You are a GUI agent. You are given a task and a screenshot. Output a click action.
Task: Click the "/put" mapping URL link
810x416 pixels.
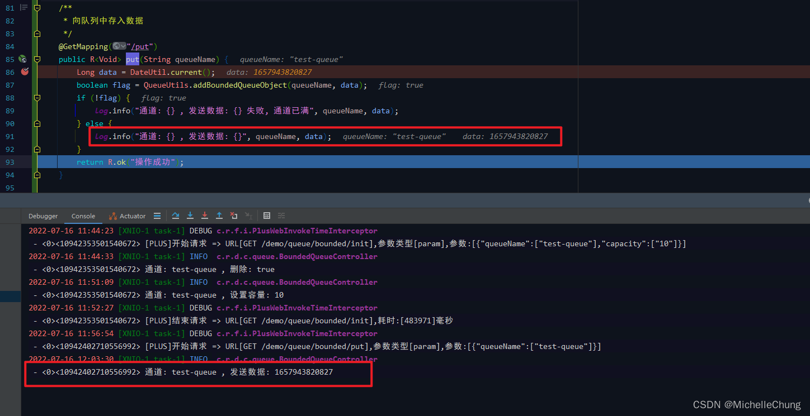pyautogui.click(x=140, y=46)
